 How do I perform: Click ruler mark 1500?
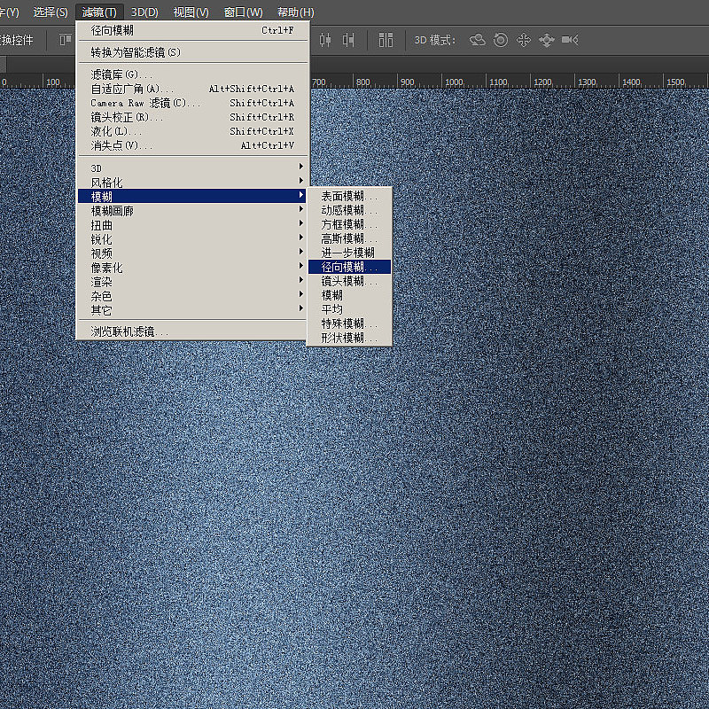tap(675, 82)
